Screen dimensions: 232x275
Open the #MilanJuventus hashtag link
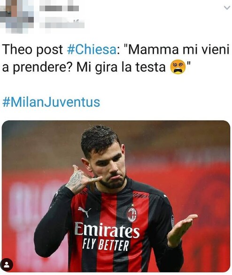tap(51, 102)
